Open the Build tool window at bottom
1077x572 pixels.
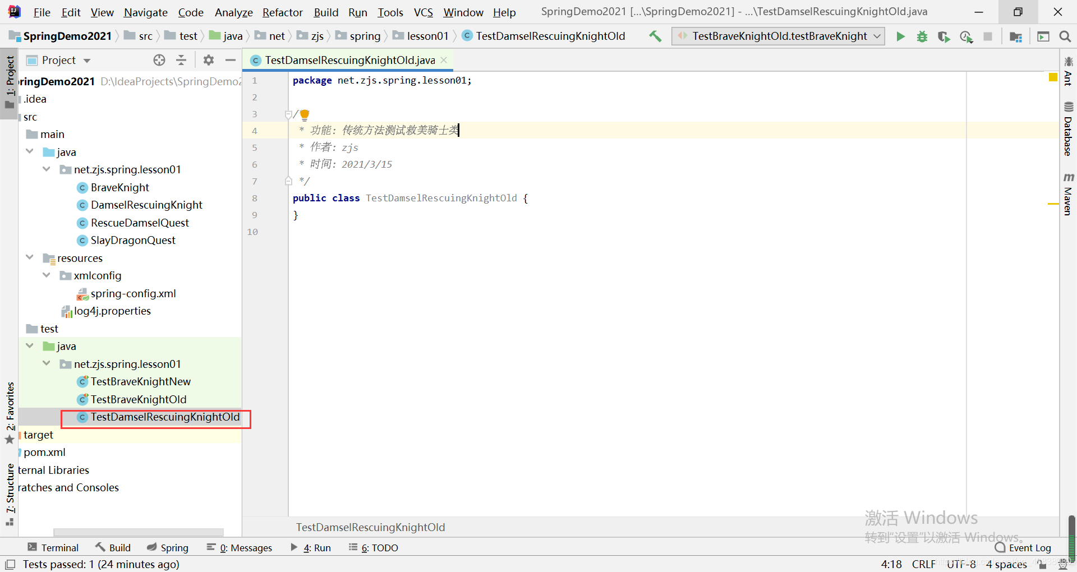click(113, 548)
